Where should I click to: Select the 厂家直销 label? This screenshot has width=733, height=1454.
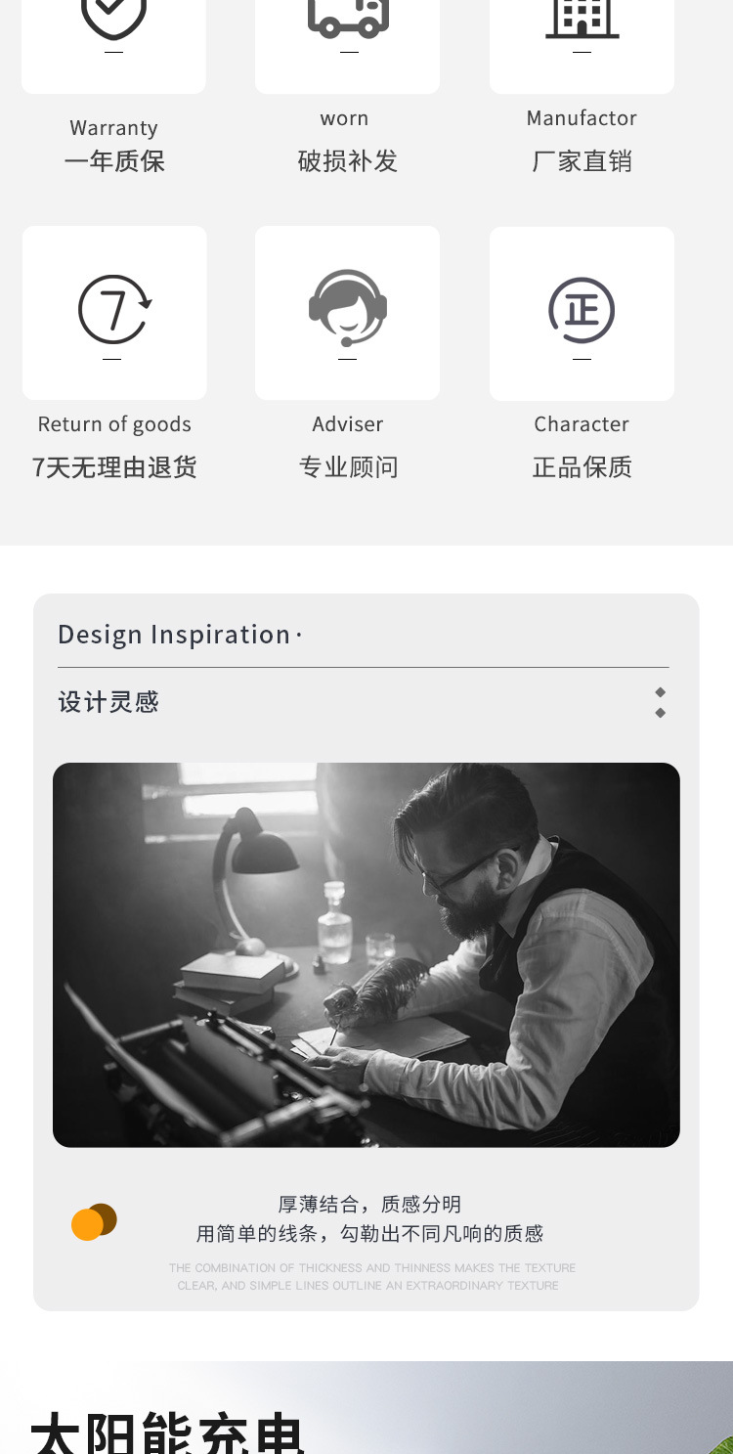click(x=582, y=161)
